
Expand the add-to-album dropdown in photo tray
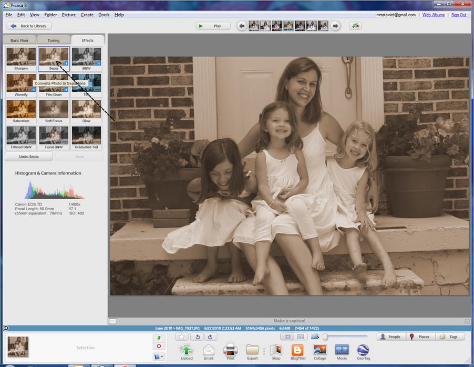click(159, 357)
